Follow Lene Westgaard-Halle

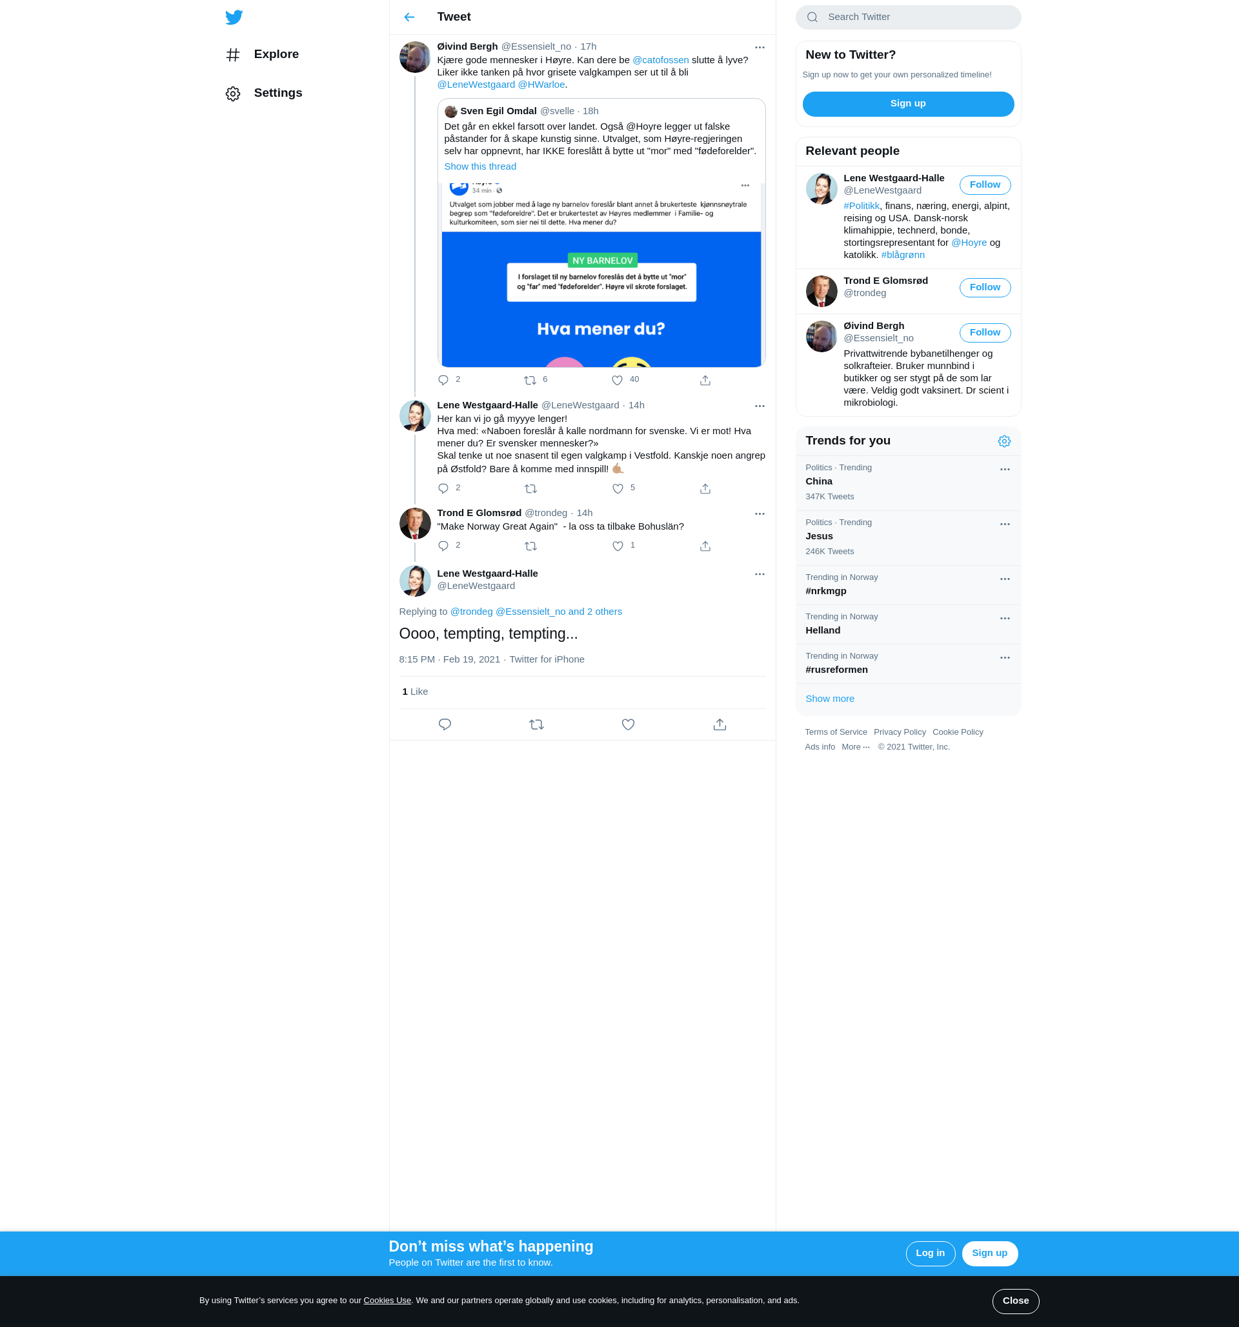pyautogui.click(x=985, y=185)
